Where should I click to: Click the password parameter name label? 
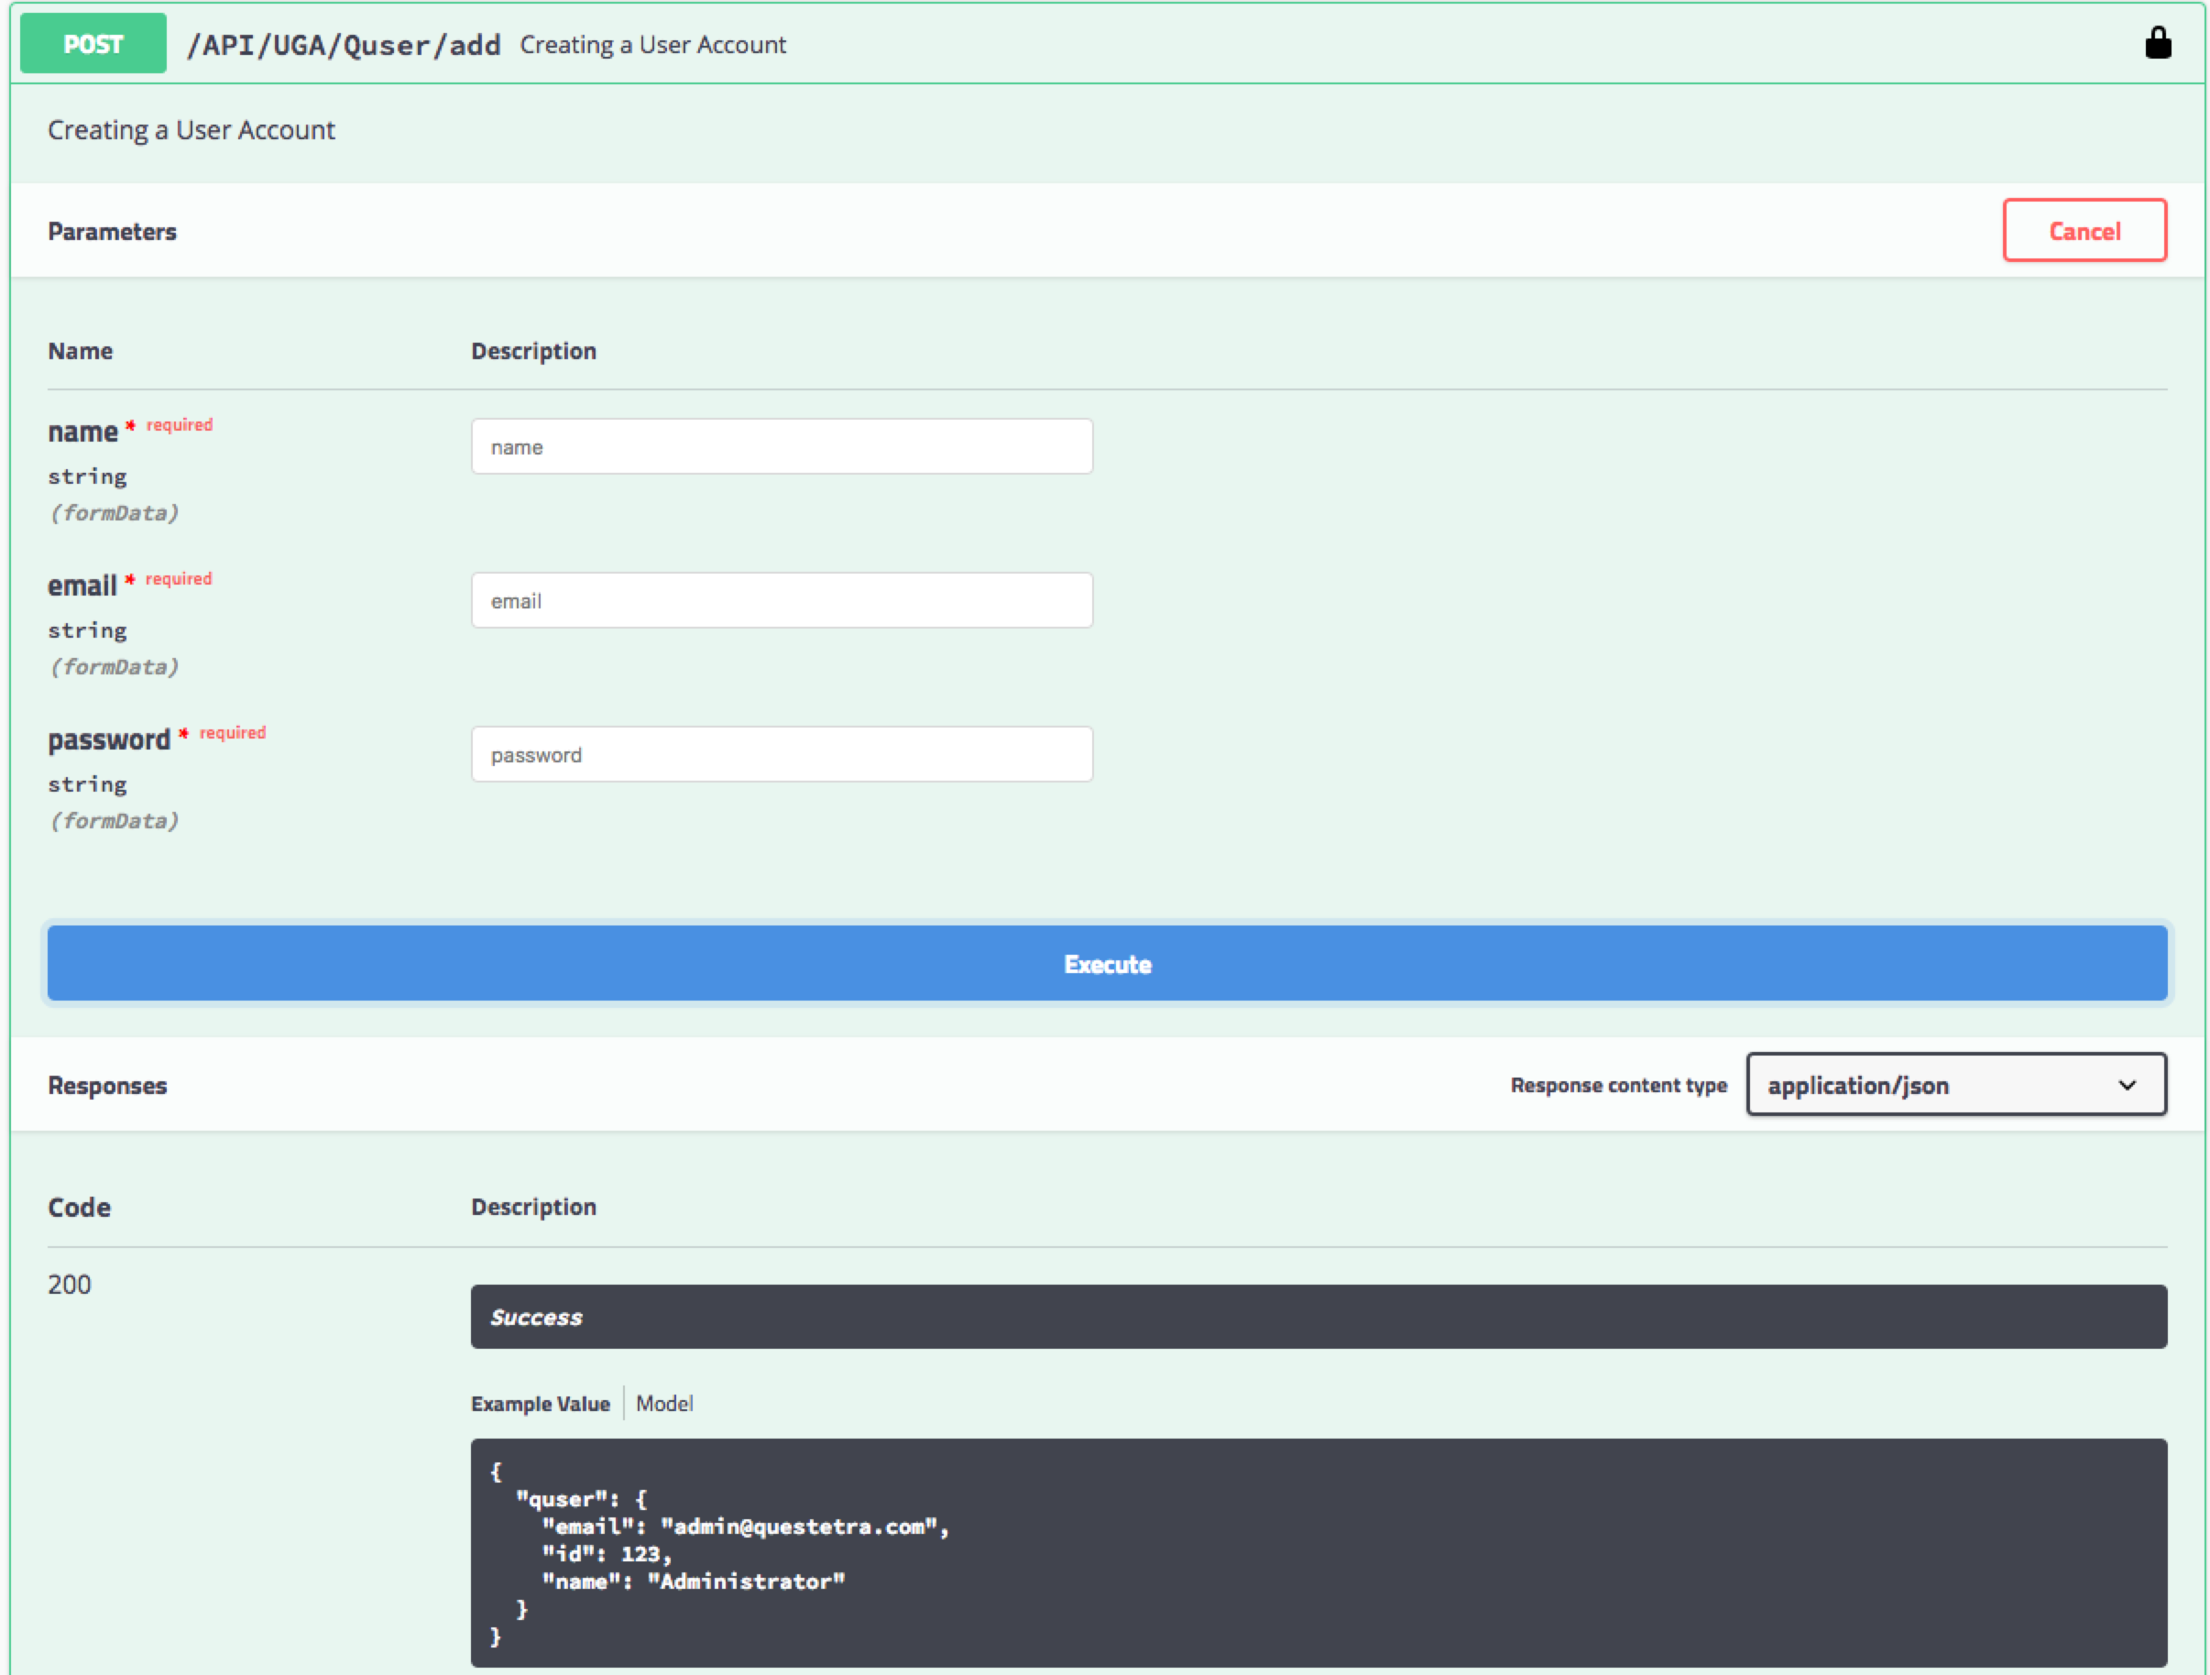109,739
